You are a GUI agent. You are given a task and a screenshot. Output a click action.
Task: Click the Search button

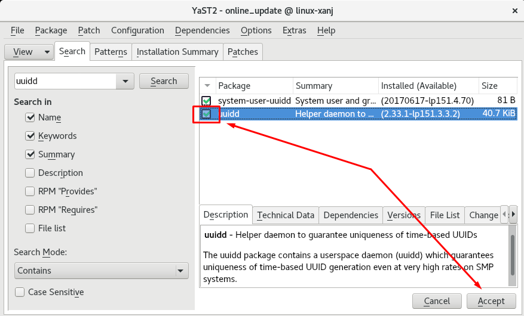(x=164, y=81)
